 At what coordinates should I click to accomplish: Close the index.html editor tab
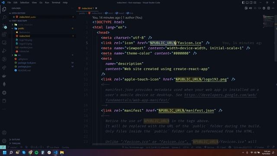pos(96,8)
